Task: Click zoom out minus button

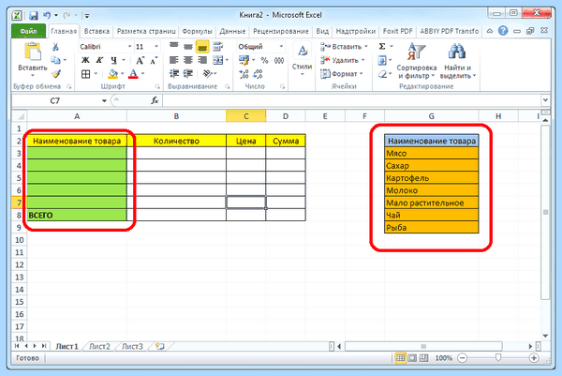Action: coord(463,357)
